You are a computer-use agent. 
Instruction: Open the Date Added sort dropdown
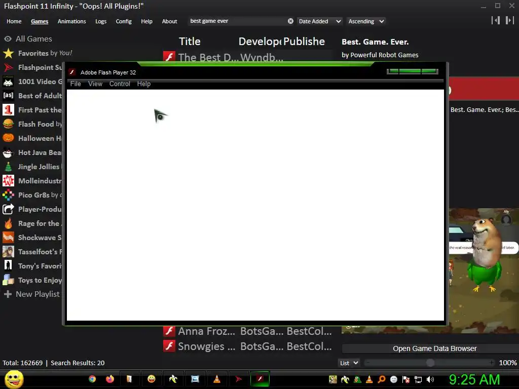click(x=320, y=21)
